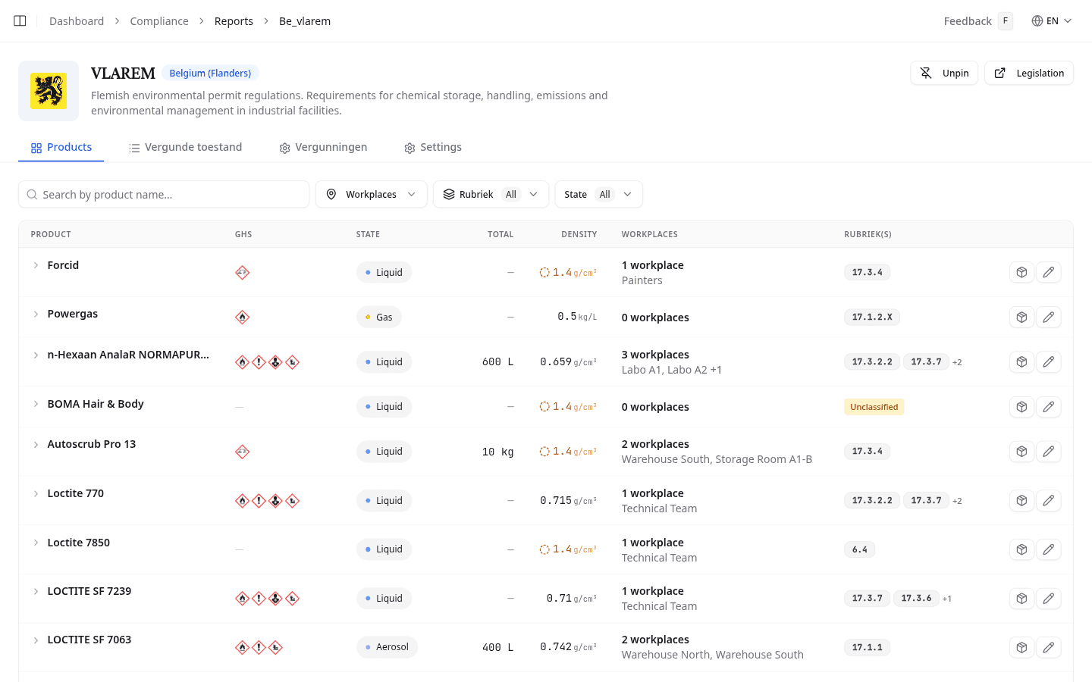Go to Compliance breadcrumb
The width and height of the screenshot is (1092, 682).
(x=159, y=21)
